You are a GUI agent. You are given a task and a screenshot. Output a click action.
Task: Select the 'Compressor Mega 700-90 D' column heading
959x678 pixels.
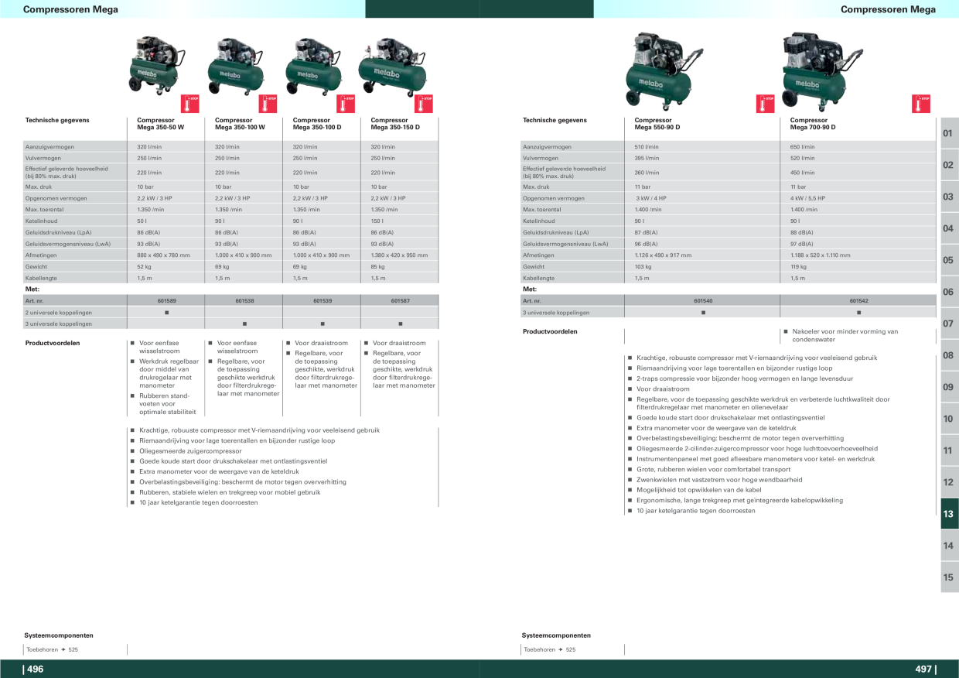[x=813, y=124]
